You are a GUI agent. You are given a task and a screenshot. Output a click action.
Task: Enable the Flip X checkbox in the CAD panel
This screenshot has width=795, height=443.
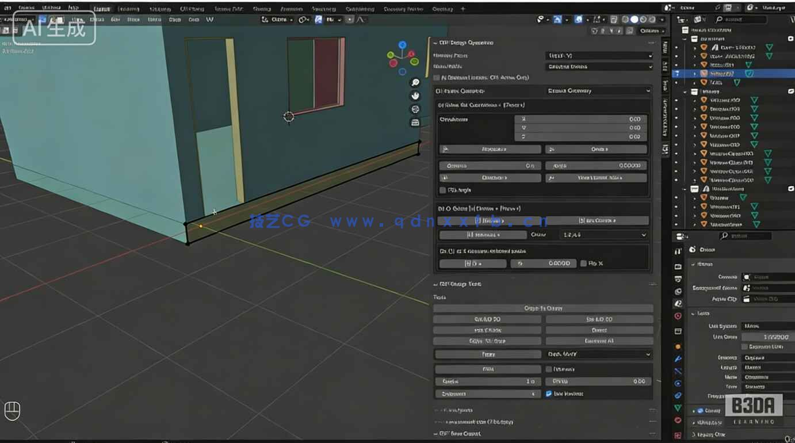[582, 263]
